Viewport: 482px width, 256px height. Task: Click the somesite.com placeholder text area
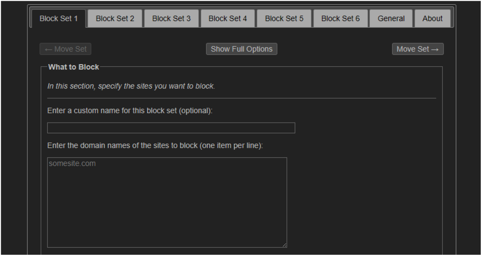pos(72,163)
